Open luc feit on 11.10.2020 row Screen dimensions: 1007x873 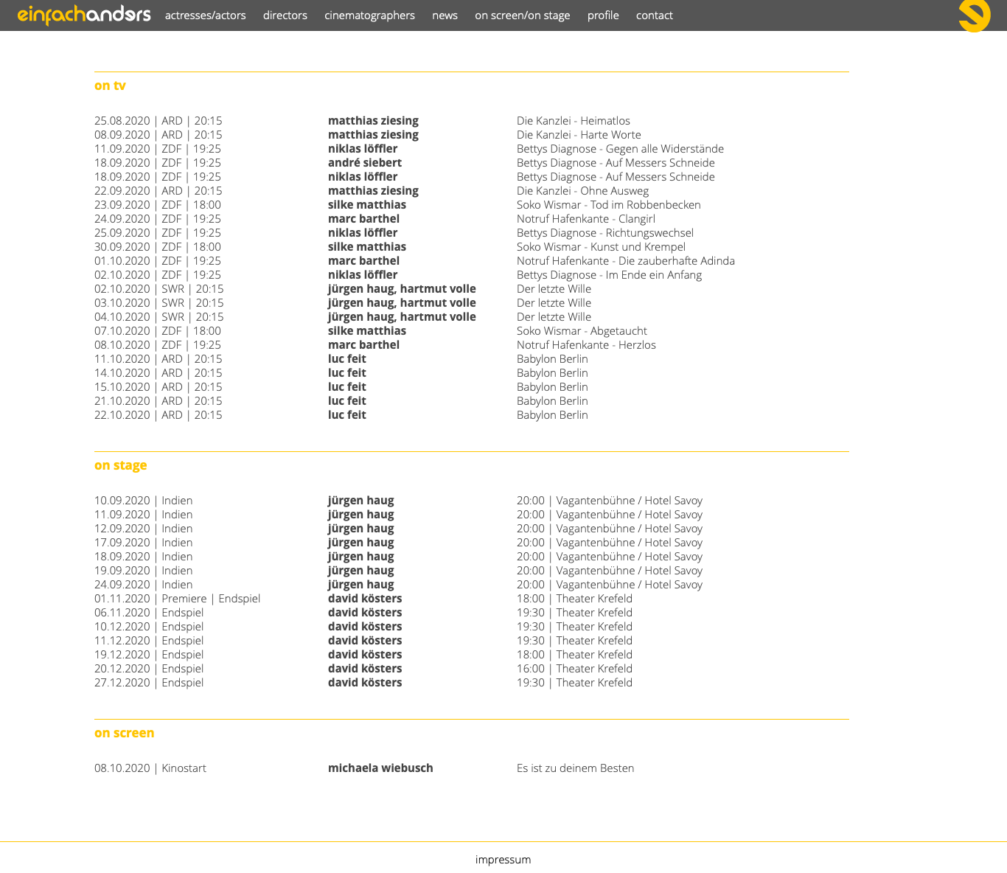pyautogui.click(x=347, y=359)
